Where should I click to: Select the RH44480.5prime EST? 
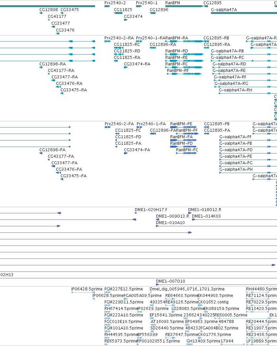coord(261,289)
